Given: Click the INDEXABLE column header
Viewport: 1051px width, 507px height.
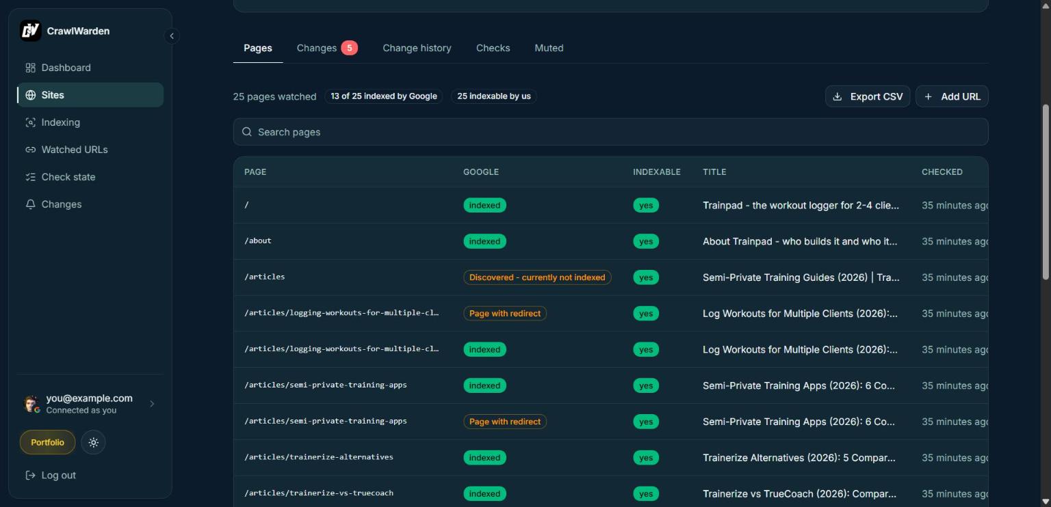Looking at the screenshot, I should click(657, 172).
